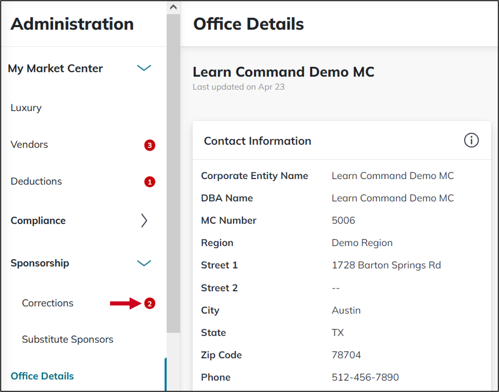The height and width of the screenshot is (392, 499).
Task: Click the phone number 512-456-7890
Action: pos(365,377)
